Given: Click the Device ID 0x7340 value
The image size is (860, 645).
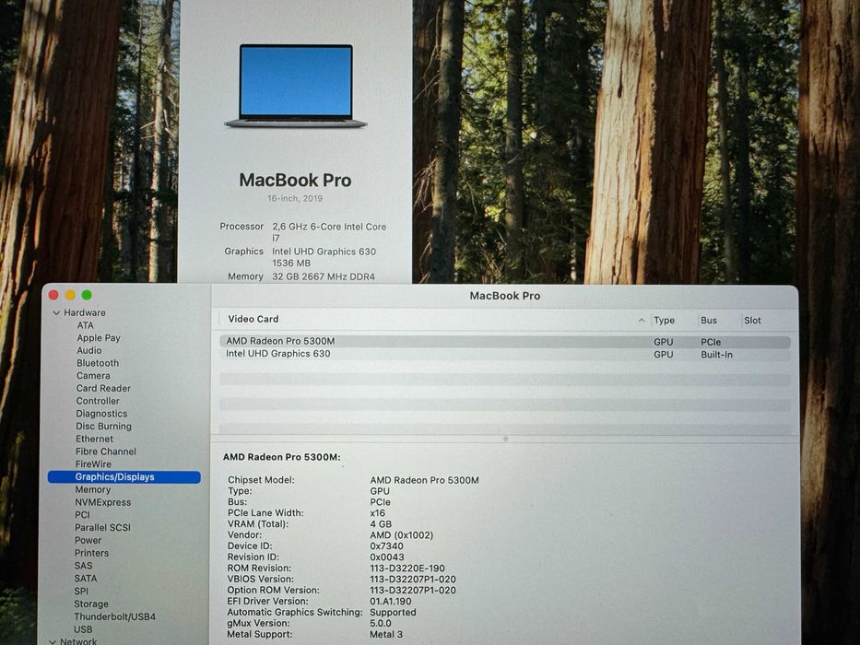Looking at the screenshot, I should click(x=386, y=545).
